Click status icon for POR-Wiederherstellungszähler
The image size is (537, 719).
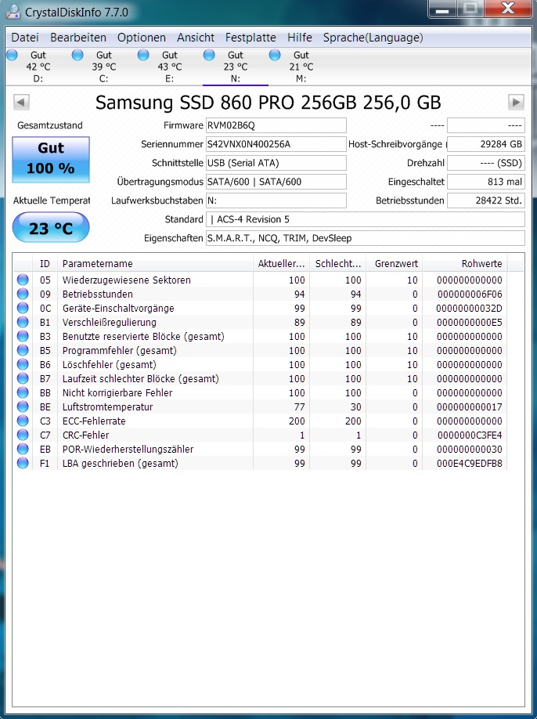[x=23, y=449]
